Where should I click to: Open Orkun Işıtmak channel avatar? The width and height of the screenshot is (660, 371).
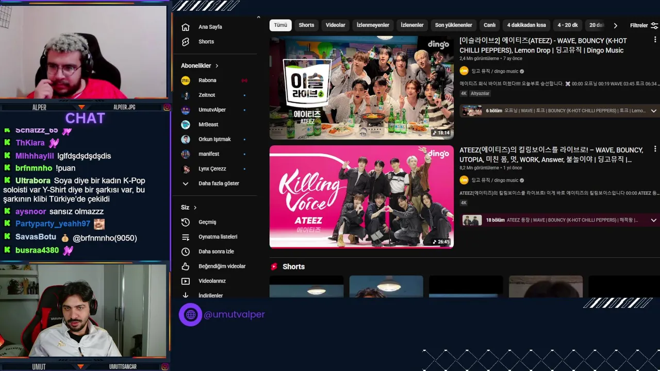(186, 139)
